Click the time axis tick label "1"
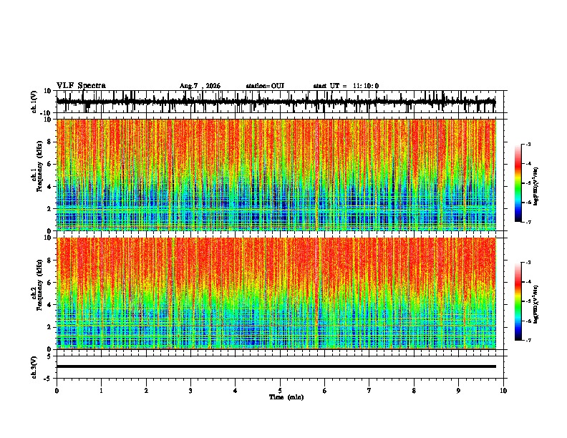Image resolution: width=567 pixels, height=438 pixels. [x=102, y=391]
